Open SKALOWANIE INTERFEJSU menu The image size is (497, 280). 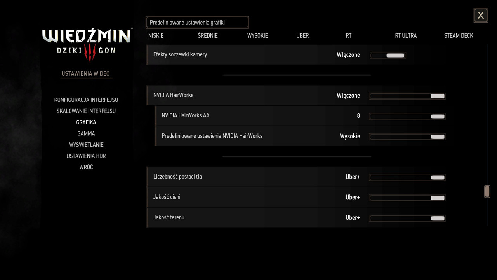point(86,111)
